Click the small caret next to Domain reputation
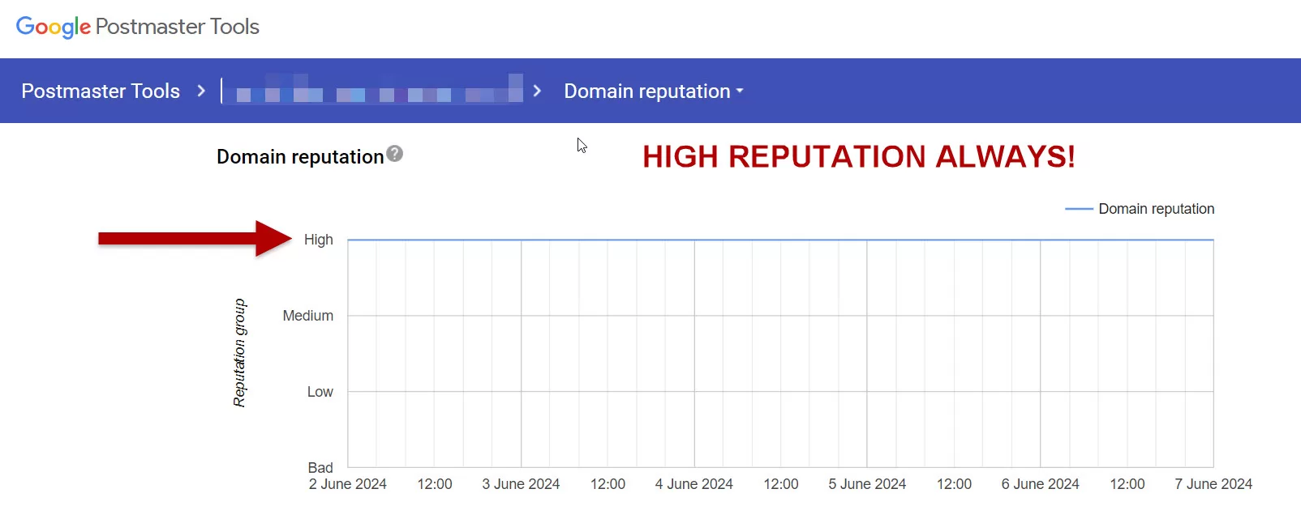This screenshot has width=1301, height=506. tap(740, 91)
